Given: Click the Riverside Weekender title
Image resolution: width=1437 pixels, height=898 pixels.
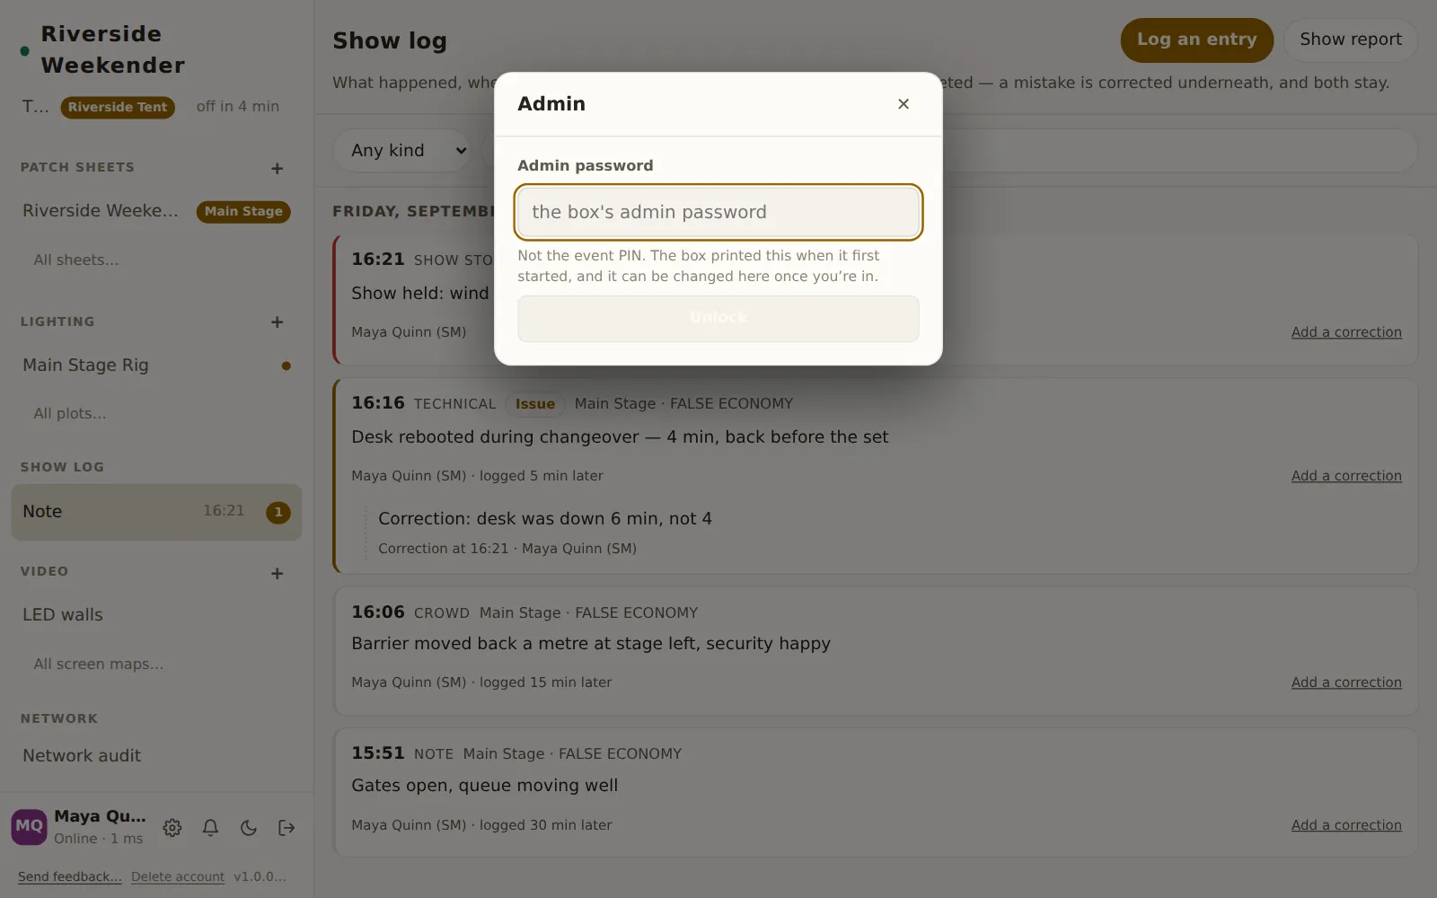Looking at the screenshot, I should (113, 49).
